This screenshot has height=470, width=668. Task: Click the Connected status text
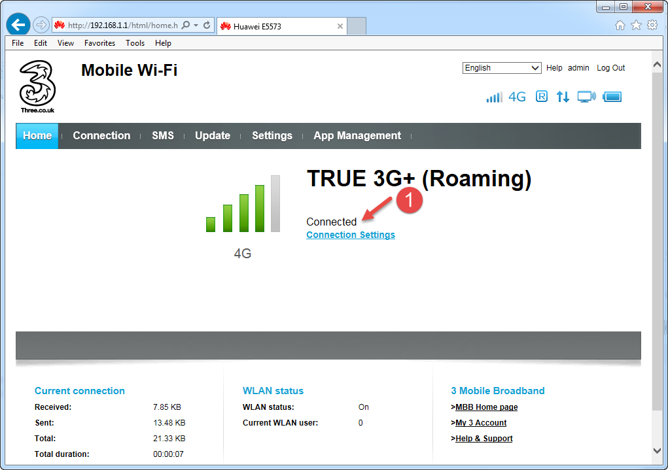[332, 222]
